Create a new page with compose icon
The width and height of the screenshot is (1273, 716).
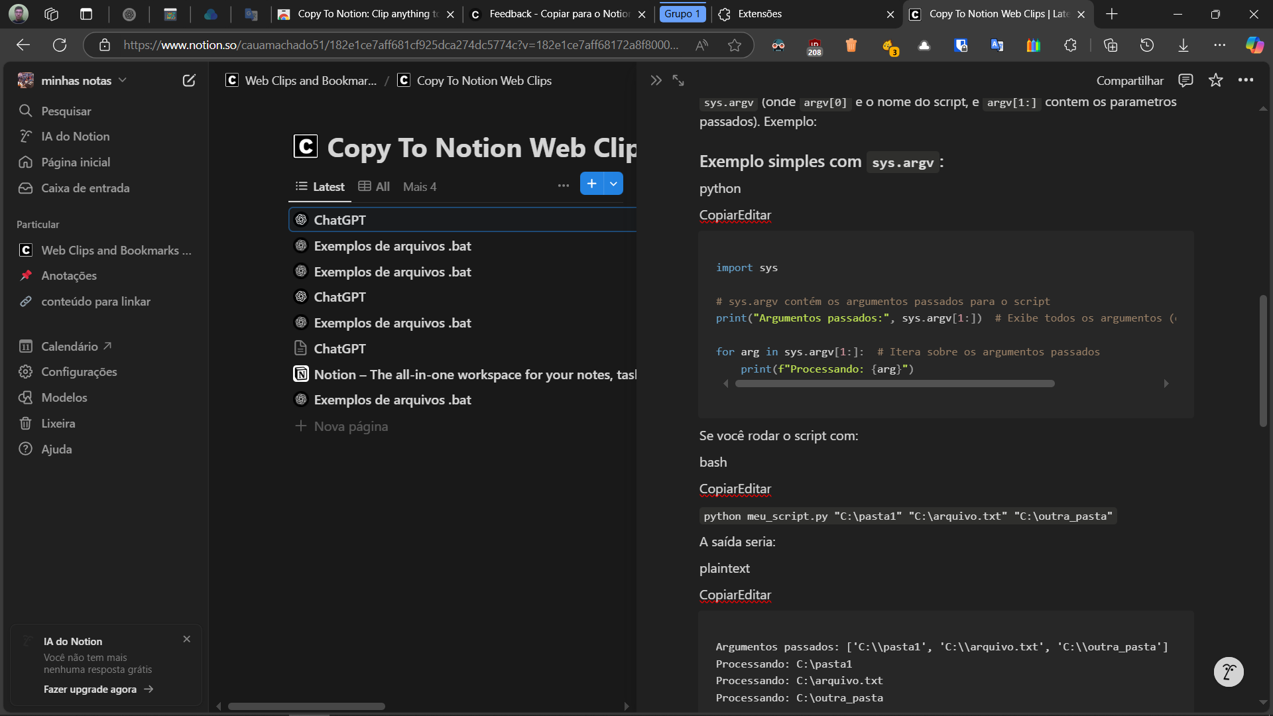[x=189, y=80]
